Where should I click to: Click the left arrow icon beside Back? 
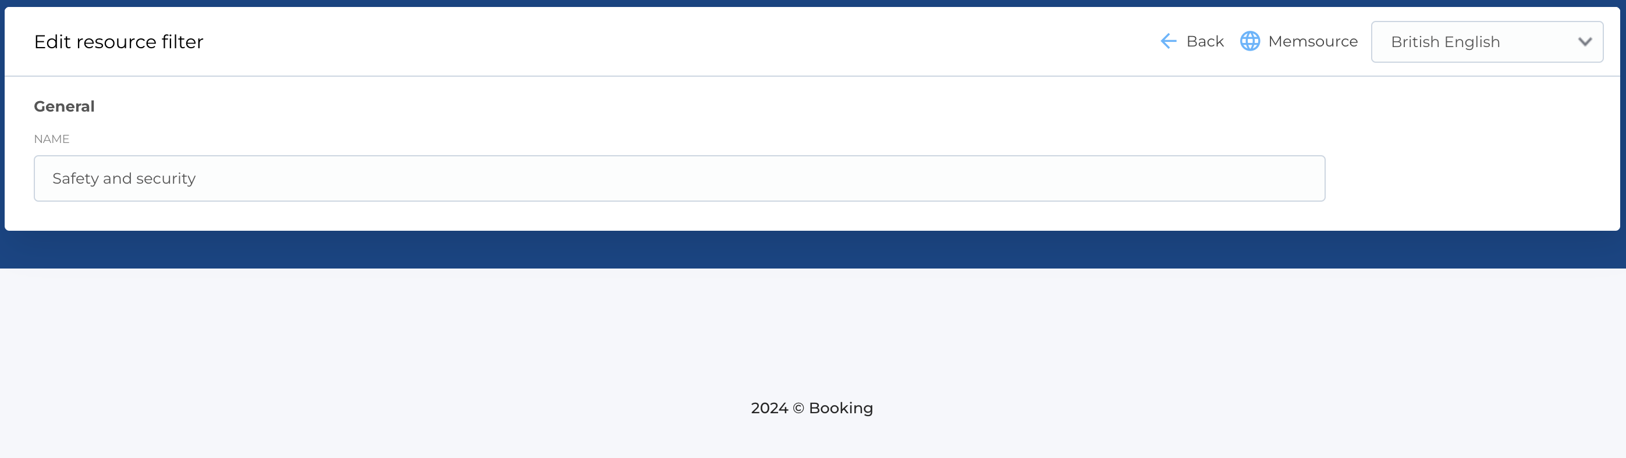point(1168,42)
